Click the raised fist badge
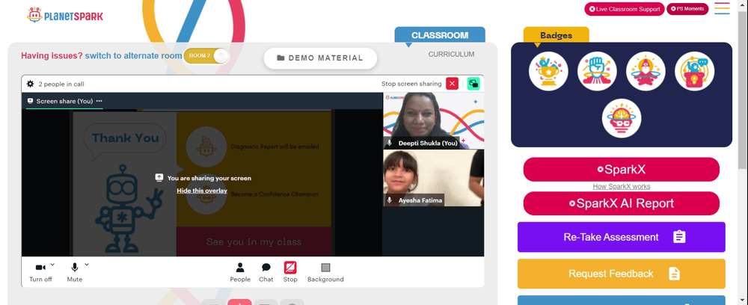 point(597,72)
